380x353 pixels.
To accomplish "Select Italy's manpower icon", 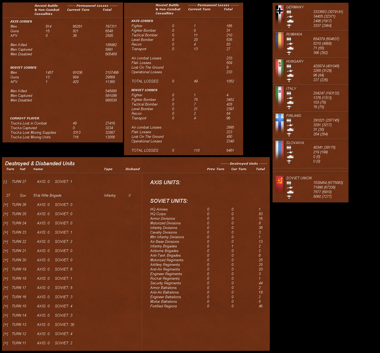I will coord(289,93).
